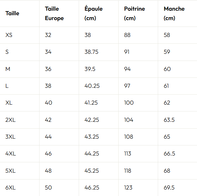Viewport: 197px width, 196px height.
Task: Select the 6XL size row label
Action: click(x=10, y=188)
